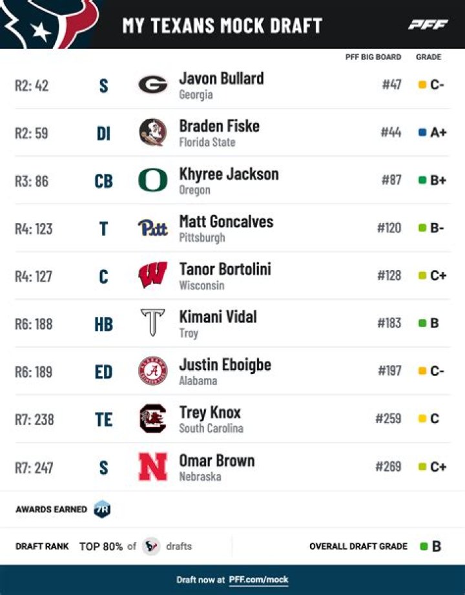Click the Alabama Crimson Tide logo

pos(152,371)
